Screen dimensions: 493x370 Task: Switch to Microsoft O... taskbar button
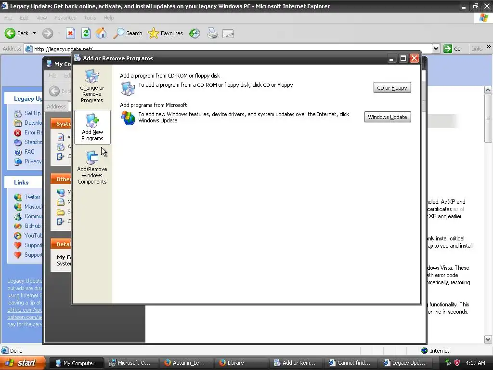(130, 363)
